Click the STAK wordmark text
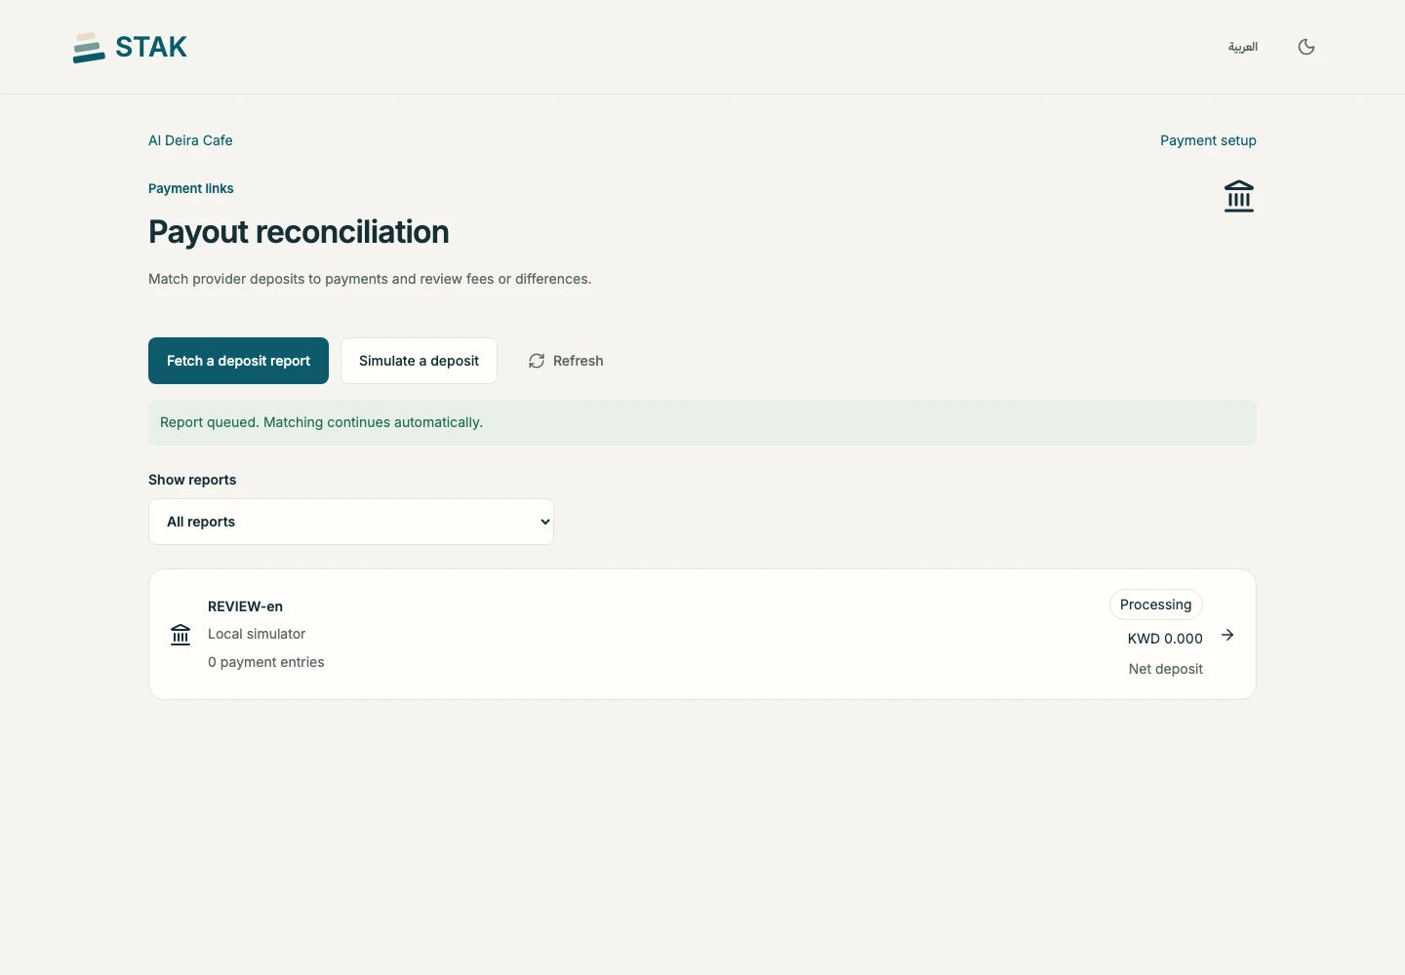Viewport: 1405px width, 975px height. coord(151,47)
